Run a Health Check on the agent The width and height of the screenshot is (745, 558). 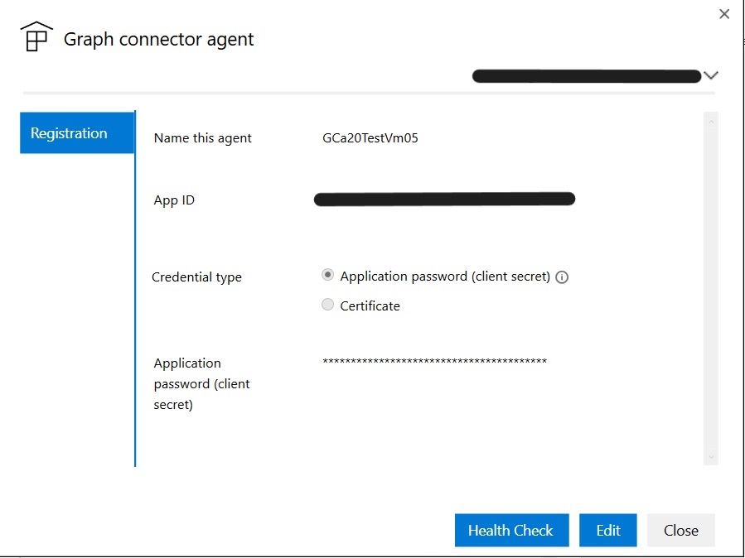point(511,530)
